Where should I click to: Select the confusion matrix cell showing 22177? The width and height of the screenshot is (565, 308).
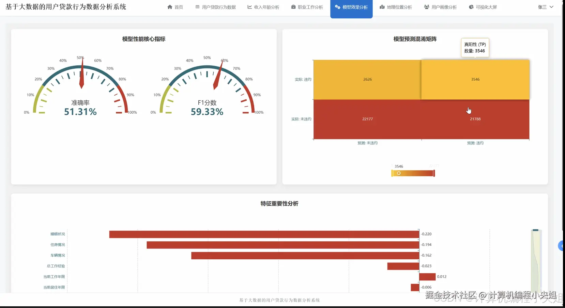point(367,119)
